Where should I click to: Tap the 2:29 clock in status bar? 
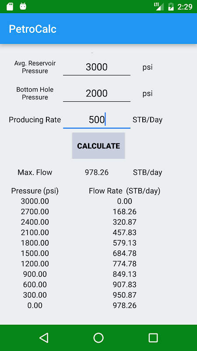[185, 7]
